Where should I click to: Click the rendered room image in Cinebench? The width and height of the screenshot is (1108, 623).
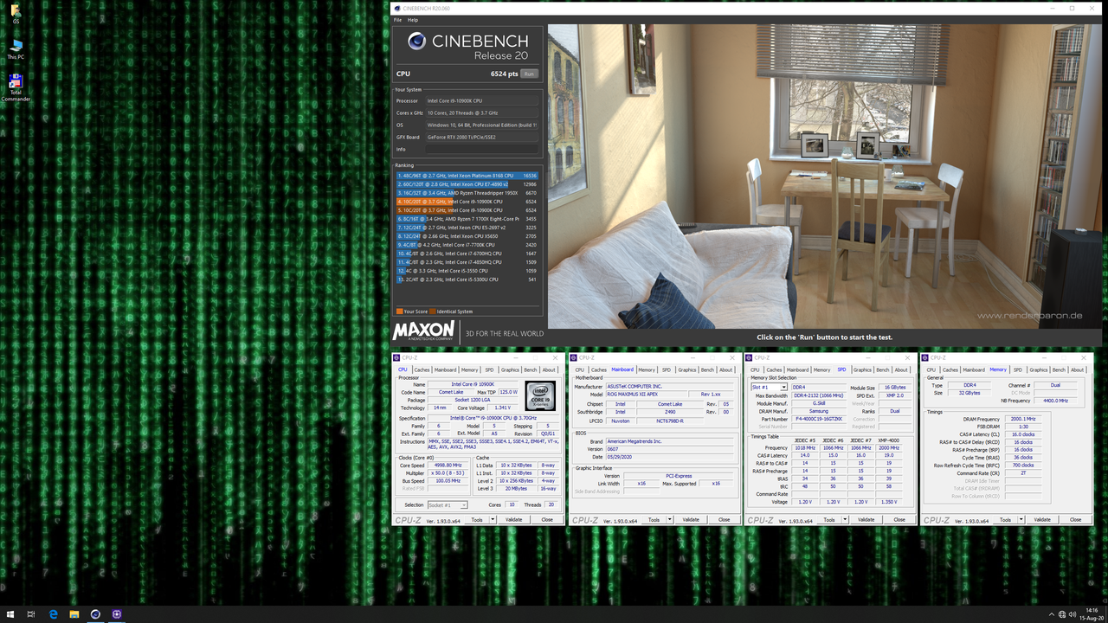[827, 176]
